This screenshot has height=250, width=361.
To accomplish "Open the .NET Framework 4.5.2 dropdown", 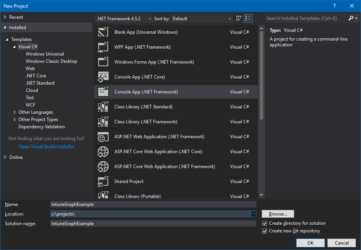I will pyautogui.click(x=149, y=18).
